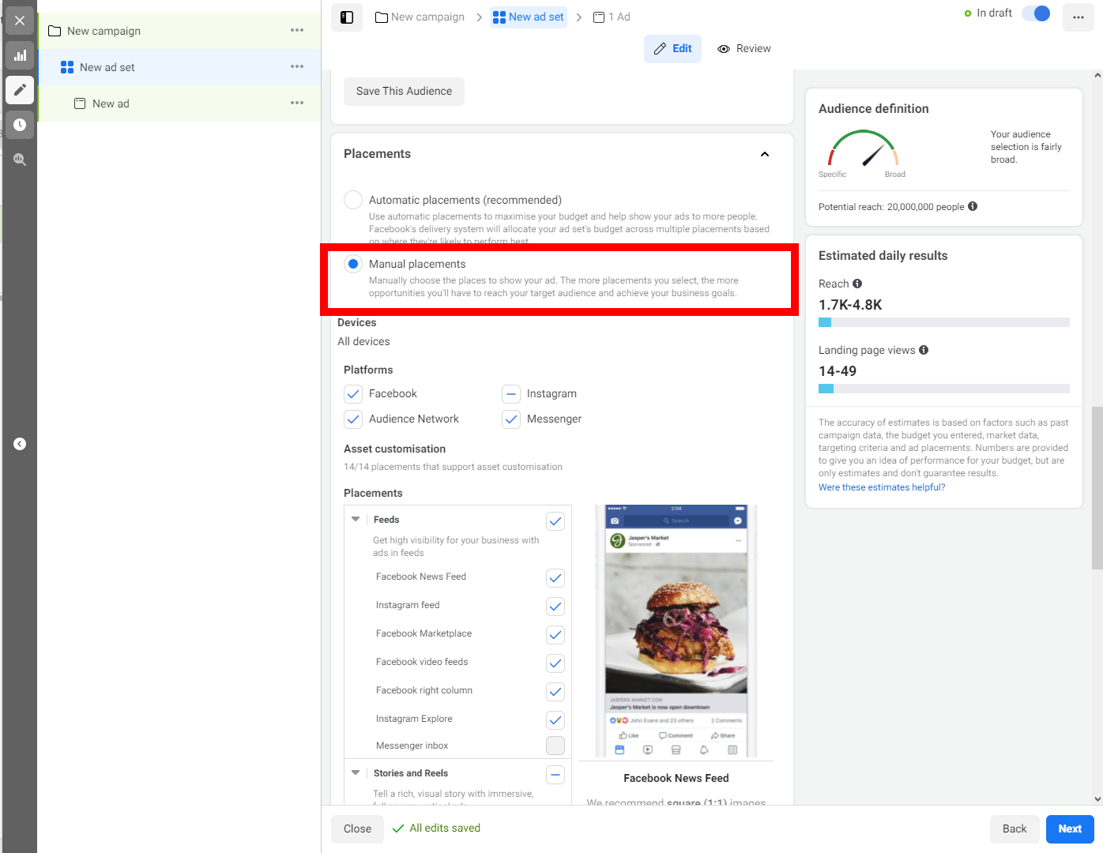Expand the Stories and Reels section
Image resolution: width=1103 pixels, height=853 pixels.
tap(355, 773)
